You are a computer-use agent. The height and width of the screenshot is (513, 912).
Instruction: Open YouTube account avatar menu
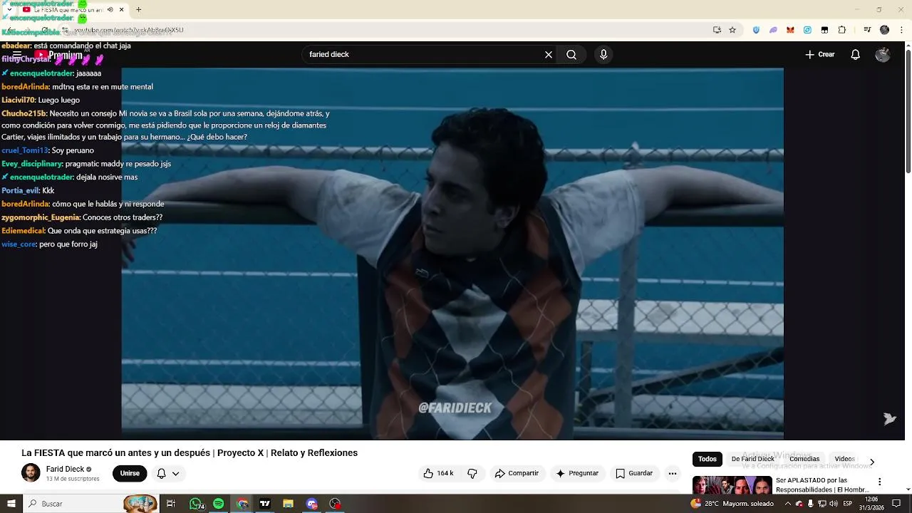click(x=883, y=55)
